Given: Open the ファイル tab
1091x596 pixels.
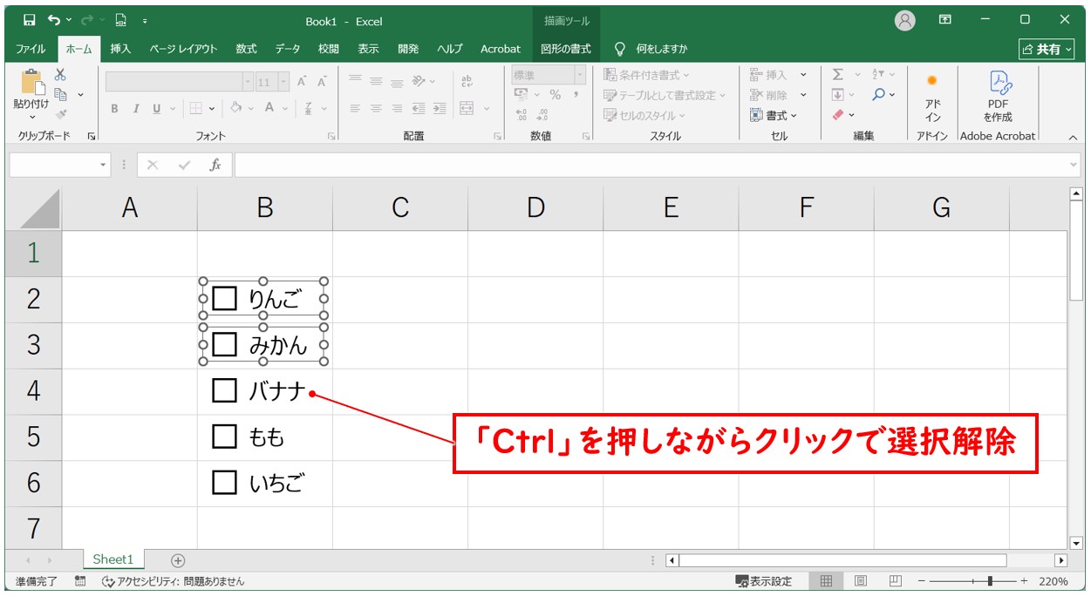Looking at the screenshot, I should [31, 49].
